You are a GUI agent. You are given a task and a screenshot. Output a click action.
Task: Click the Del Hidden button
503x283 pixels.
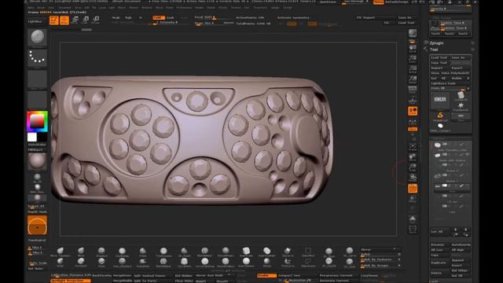184,275
